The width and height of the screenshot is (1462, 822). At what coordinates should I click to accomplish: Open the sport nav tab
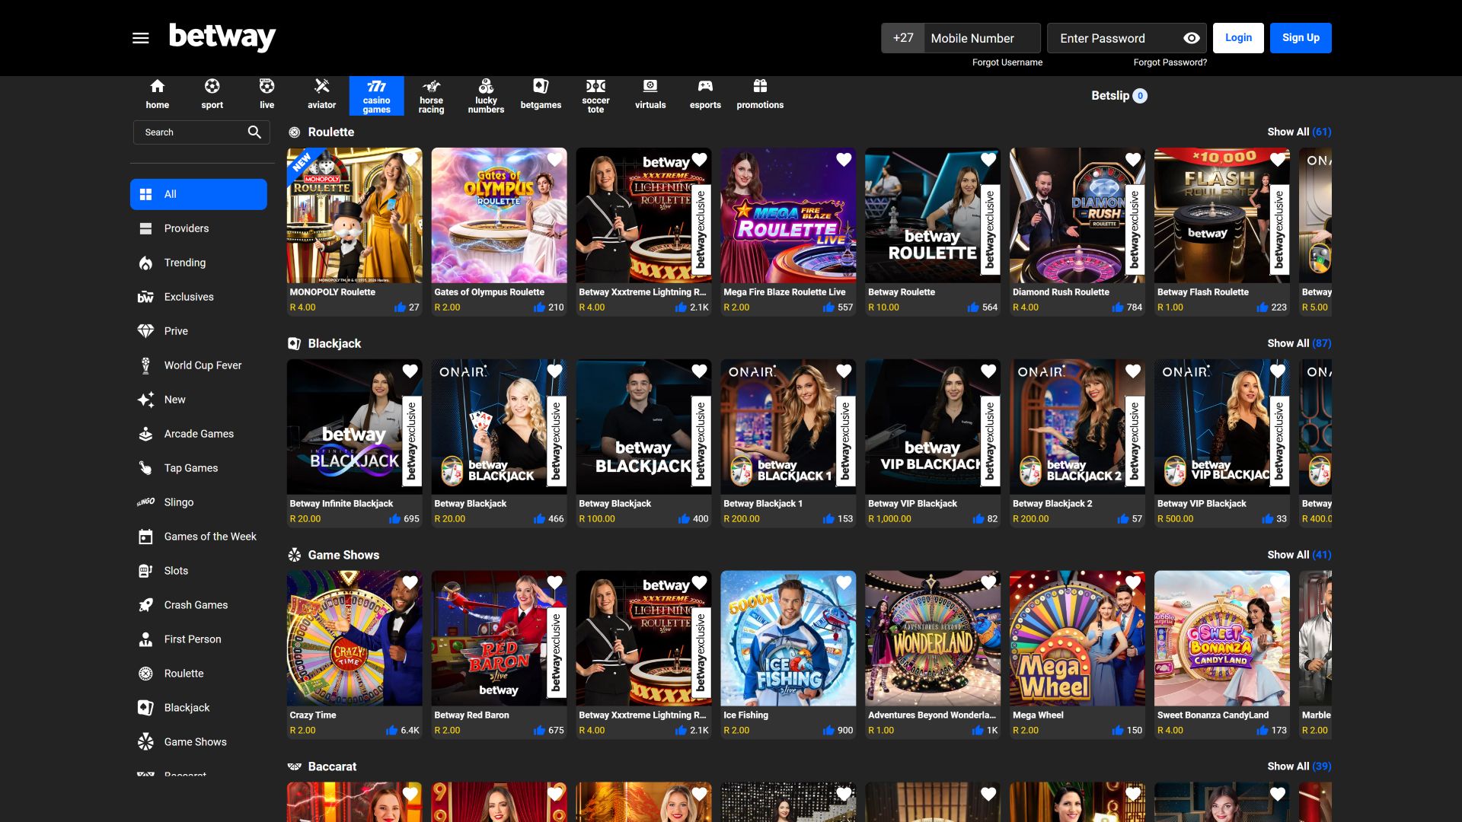click(212, 96)
